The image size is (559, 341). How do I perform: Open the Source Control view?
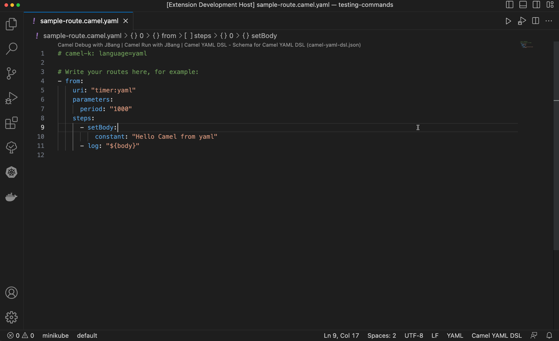click(x=11, y=73)
